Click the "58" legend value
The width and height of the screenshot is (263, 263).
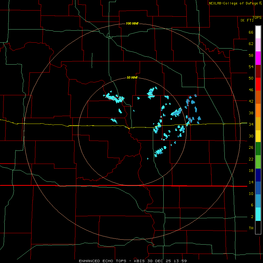pyautogui.click(x=251, y=55)
